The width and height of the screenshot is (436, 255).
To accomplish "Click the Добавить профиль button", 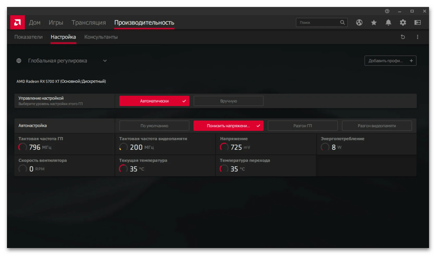I will [390, 61].
